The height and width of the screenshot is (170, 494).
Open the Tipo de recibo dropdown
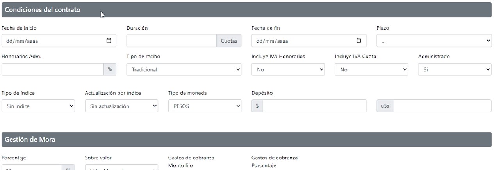point(184,69)
